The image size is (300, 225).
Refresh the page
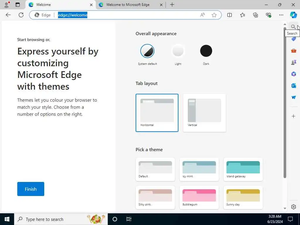[x=21, y=15]
